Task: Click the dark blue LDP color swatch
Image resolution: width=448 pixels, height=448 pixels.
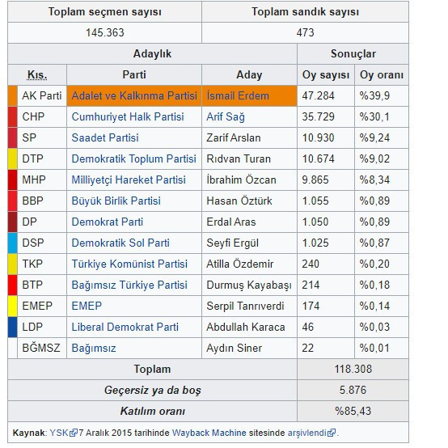Action: click(x=13, y=327)
